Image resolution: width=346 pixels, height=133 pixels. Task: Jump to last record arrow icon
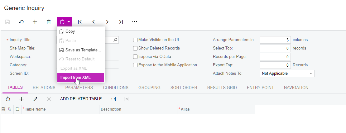point(121,22)
